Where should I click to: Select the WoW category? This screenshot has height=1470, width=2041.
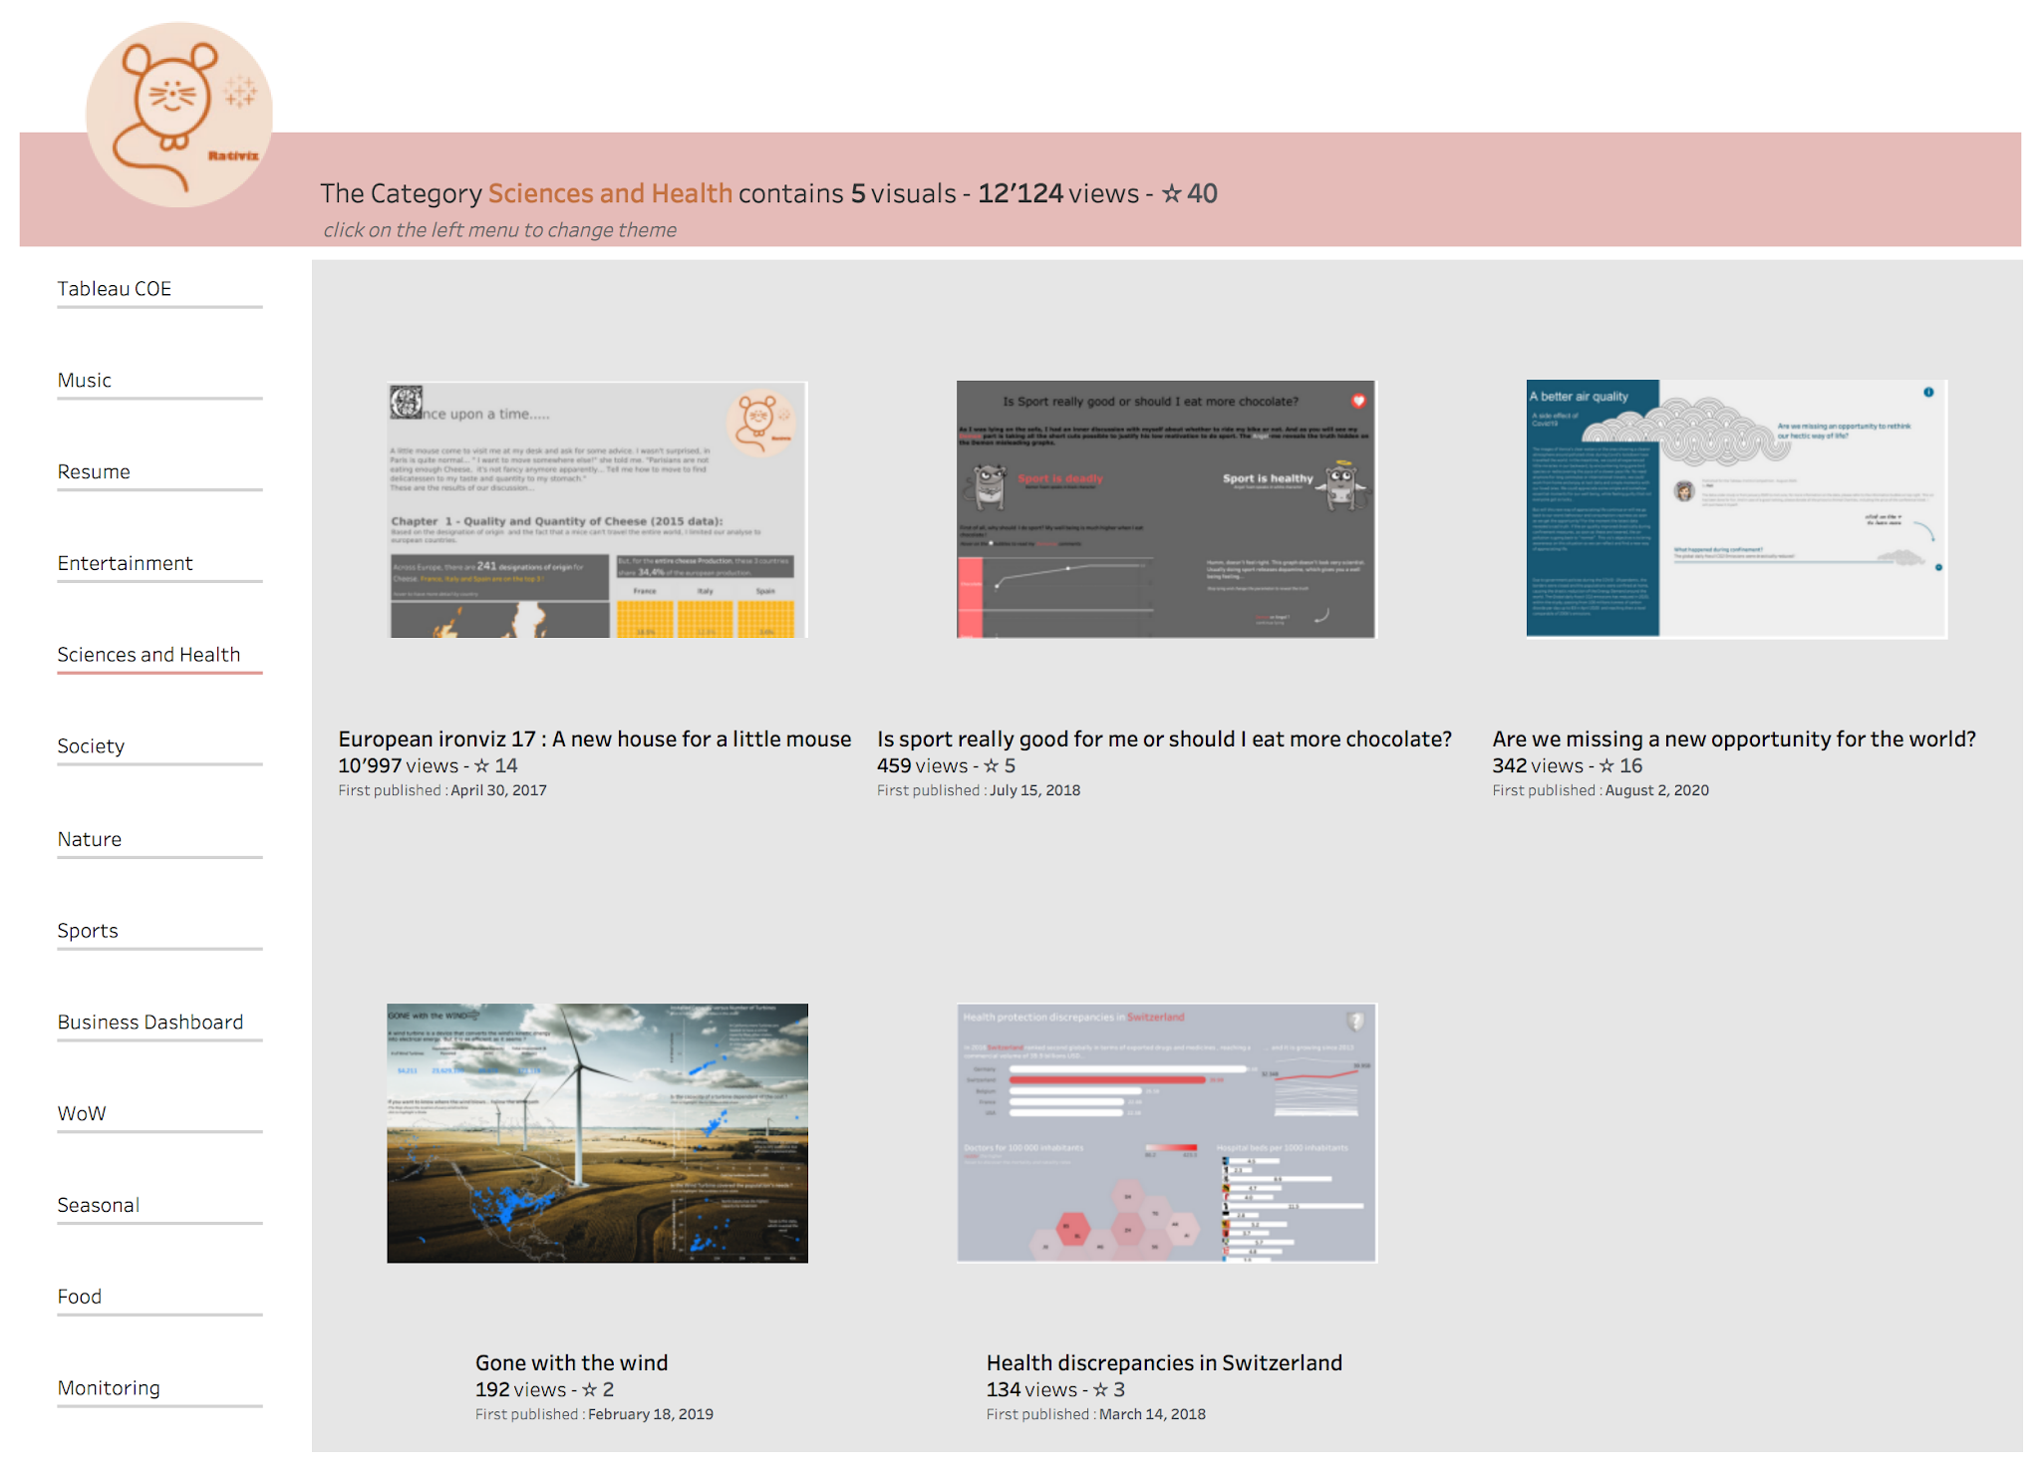point(82,1114)
